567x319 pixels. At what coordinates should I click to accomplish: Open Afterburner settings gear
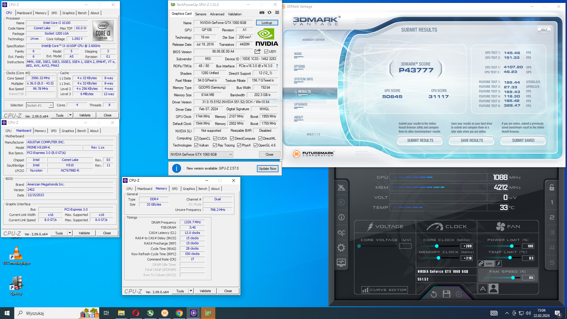tap(341, 248)
